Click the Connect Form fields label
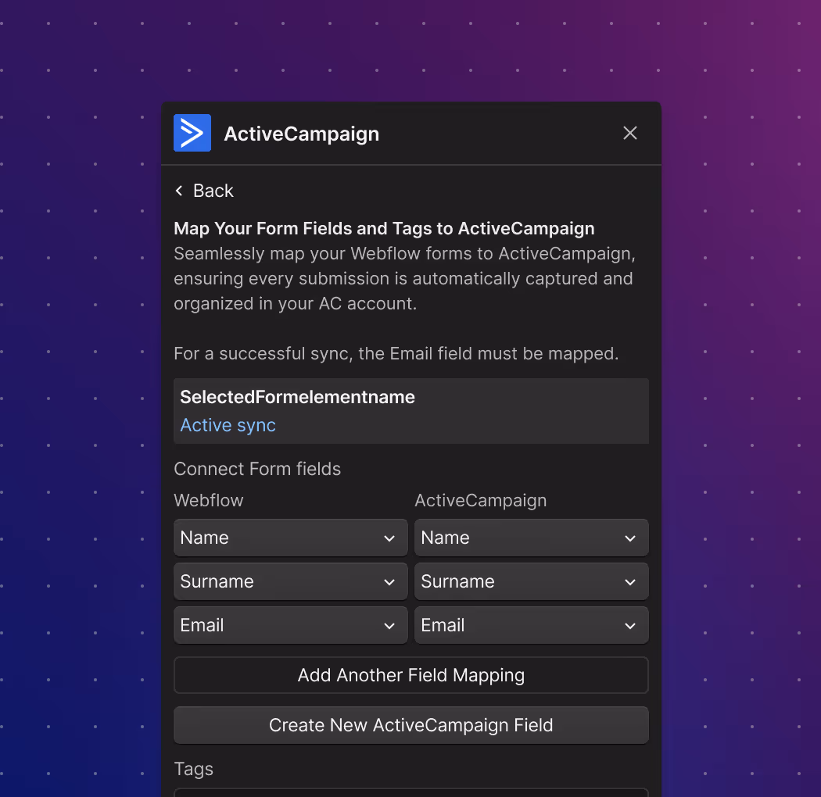Screen dimensions: 821x797 coord(257,469)
